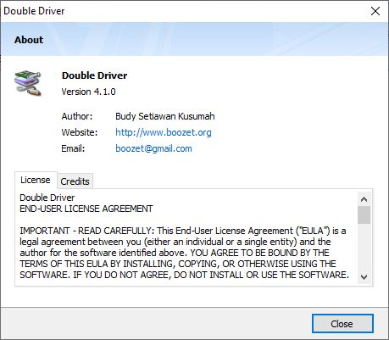Screen dimensions: 389x340
Task: Click the Close button
Action: click(x=342, y=324)
